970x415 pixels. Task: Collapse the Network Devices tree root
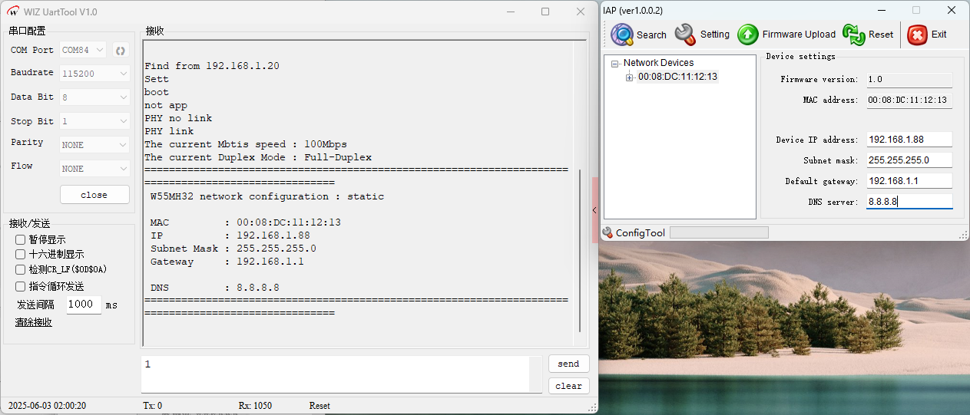tap(615, 64)
